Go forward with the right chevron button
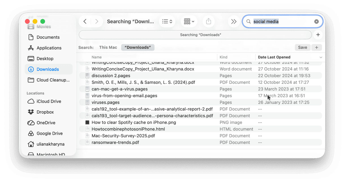 97,22
